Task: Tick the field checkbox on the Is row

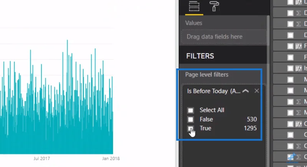Action: click(290, 68)
